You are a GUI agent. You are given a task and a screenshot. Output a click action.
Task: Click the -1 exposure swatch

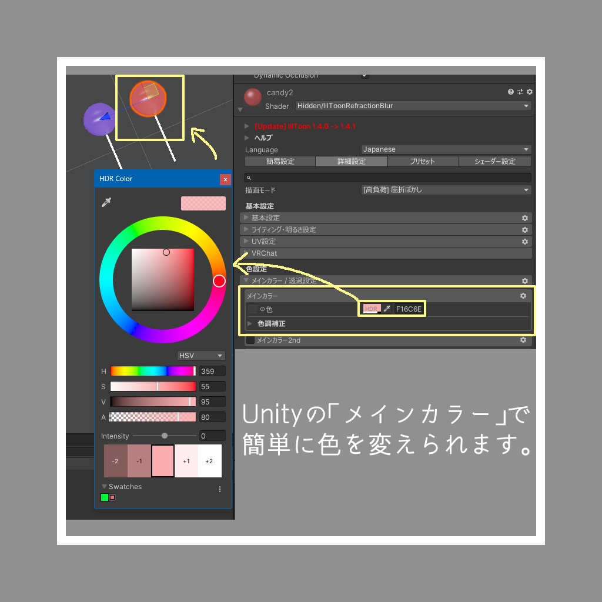click(139, 461)
